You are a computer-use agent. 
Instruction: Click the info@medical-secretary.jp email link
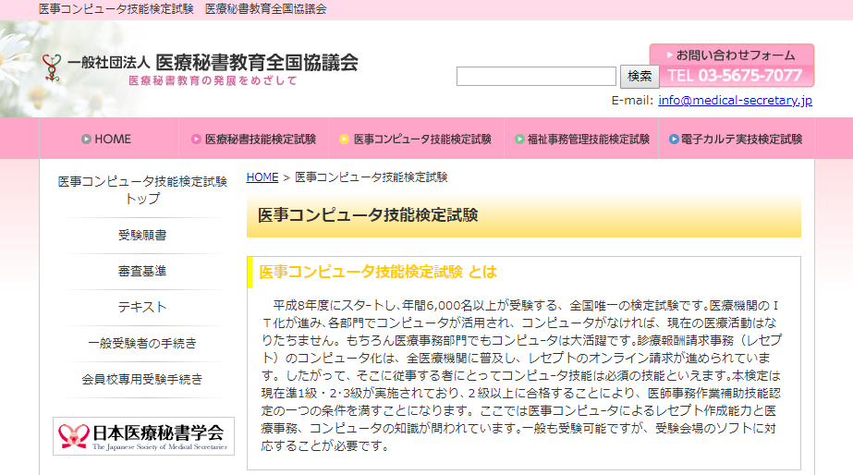735,100
